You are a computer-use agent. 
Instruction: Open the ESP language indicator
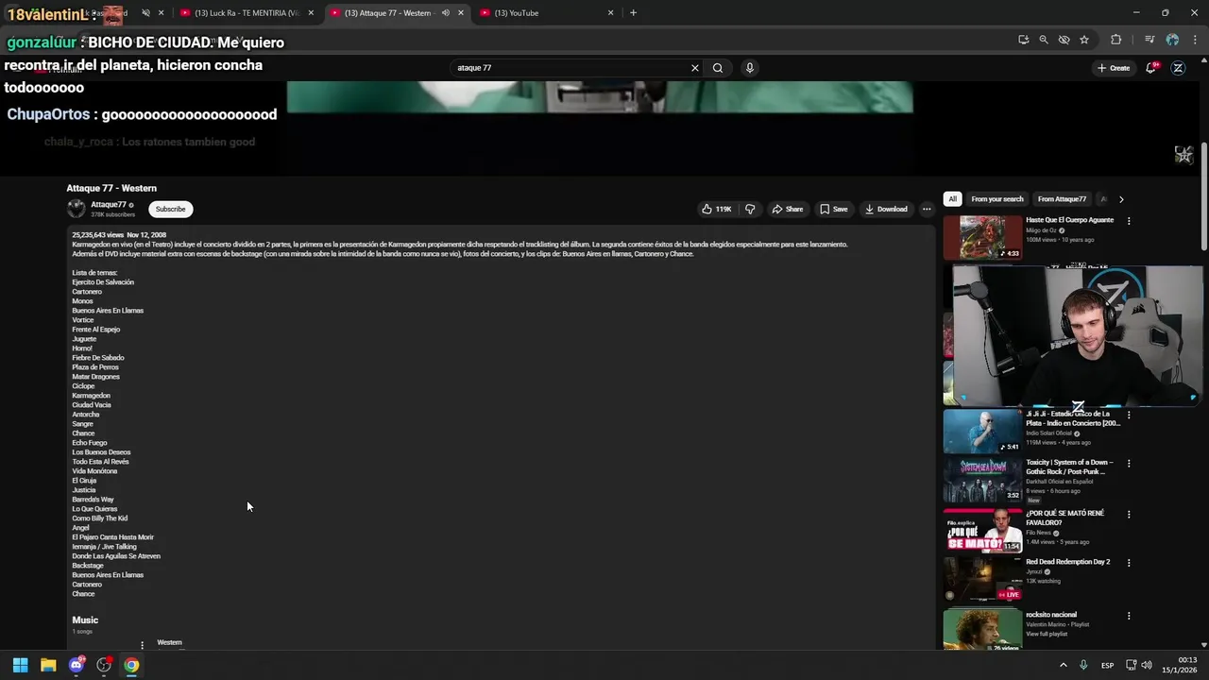pos(1107,666)
